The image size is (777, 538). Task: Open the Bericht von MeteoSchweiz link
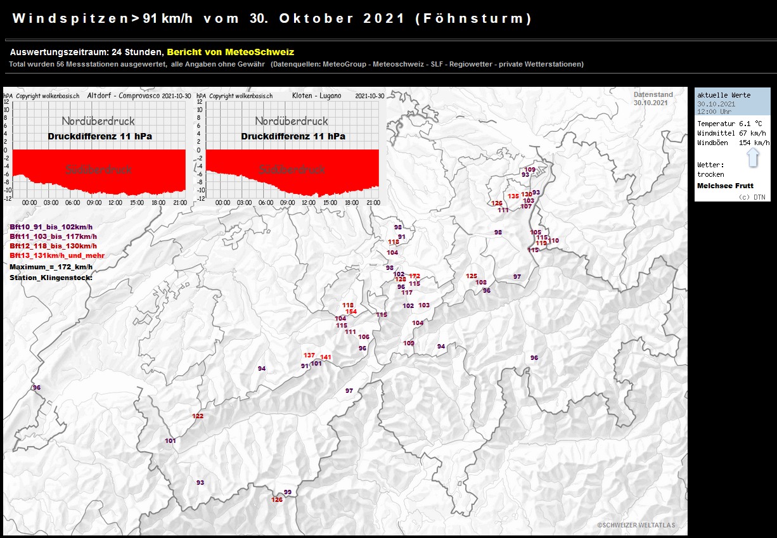pyautogui.click(x=230, y=52)
